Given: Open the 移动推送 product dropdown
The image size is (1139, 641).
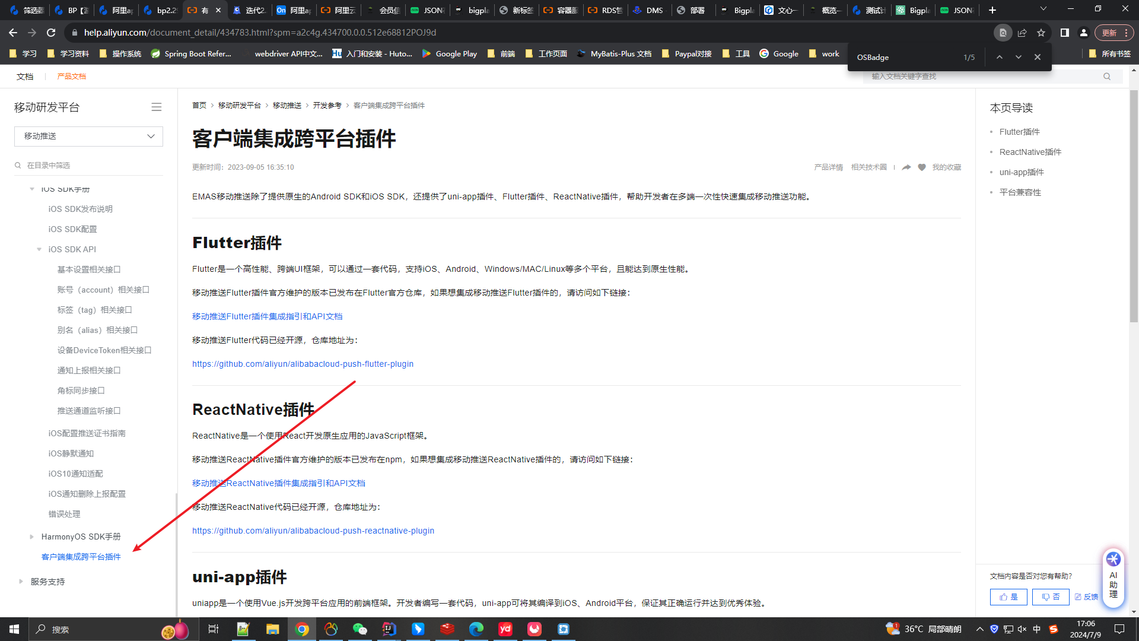Looking at the screenshot, I should (88, 136).
